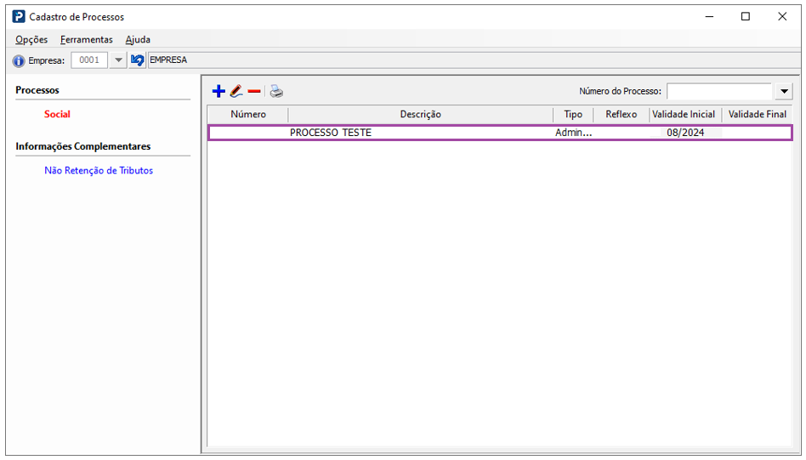Sort by the Tipo column header
Screen dimensions: 806x460
[x=573, y=115]
